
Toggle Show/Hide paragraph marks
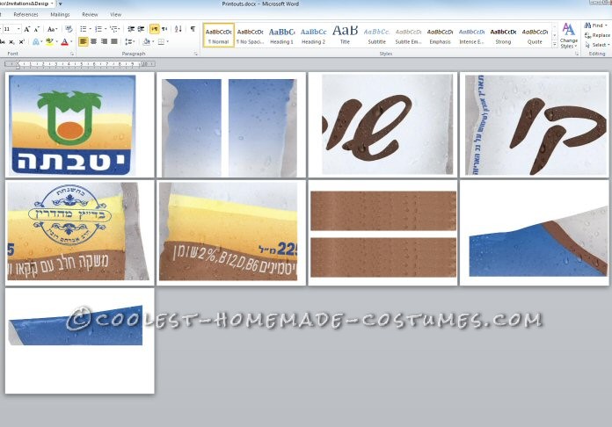tap(193, 29)
